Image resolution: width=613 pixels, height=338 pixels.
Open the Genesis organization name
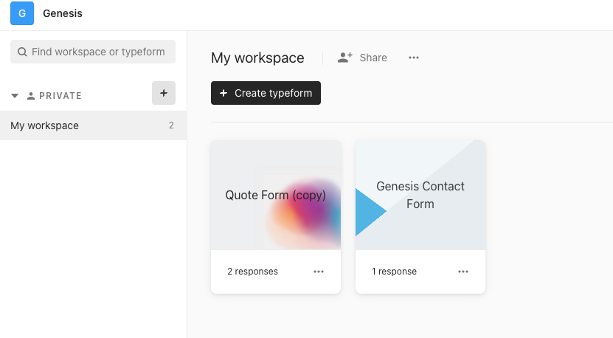pyautogui.click(x=63, y=13)
